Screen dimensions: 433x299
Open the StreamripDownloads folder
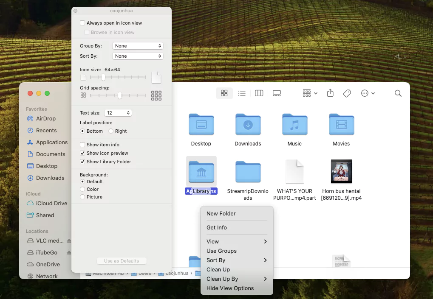[248, 172]
